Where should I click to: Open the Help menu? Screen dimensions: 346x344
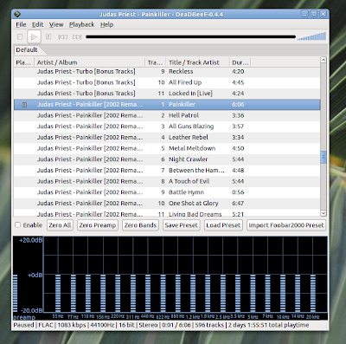point(106,24)
